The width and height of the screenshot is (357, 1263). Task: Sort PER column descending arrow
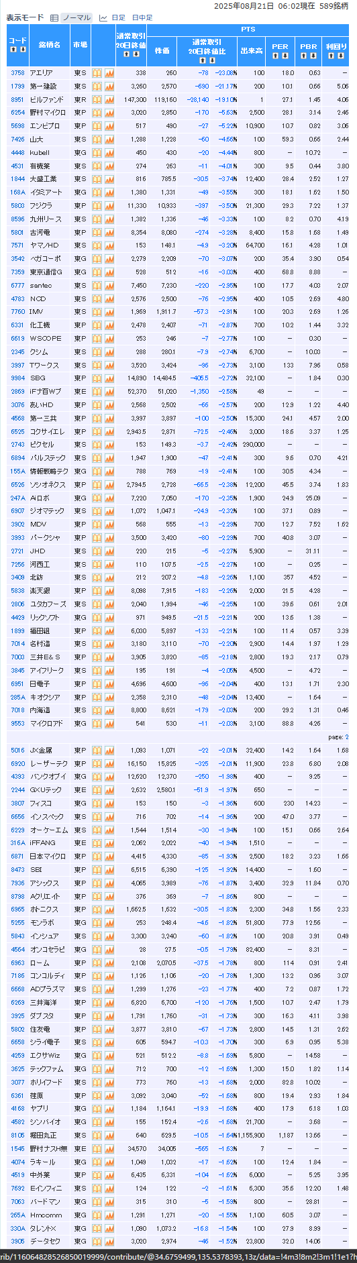[285, 55]
